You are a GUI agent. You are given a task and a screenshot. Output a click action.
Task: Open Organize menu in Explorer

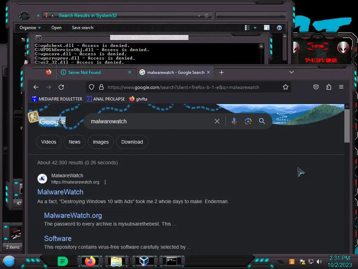click(x=30, y=28)
